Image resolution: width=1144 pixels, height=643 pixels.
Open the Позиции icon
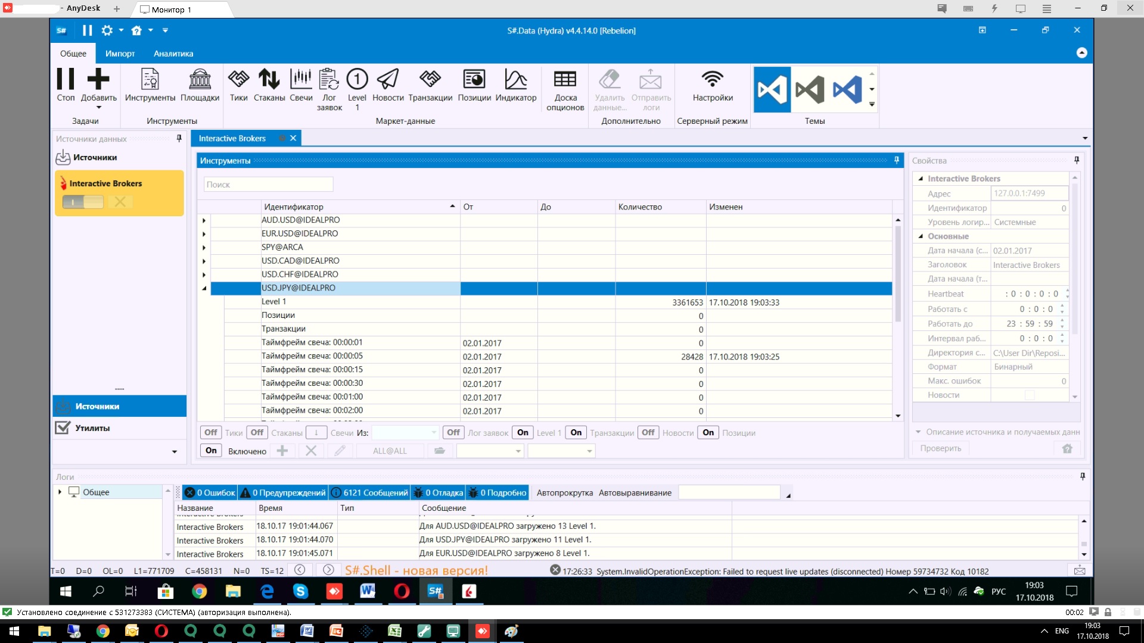pos(474,79)
